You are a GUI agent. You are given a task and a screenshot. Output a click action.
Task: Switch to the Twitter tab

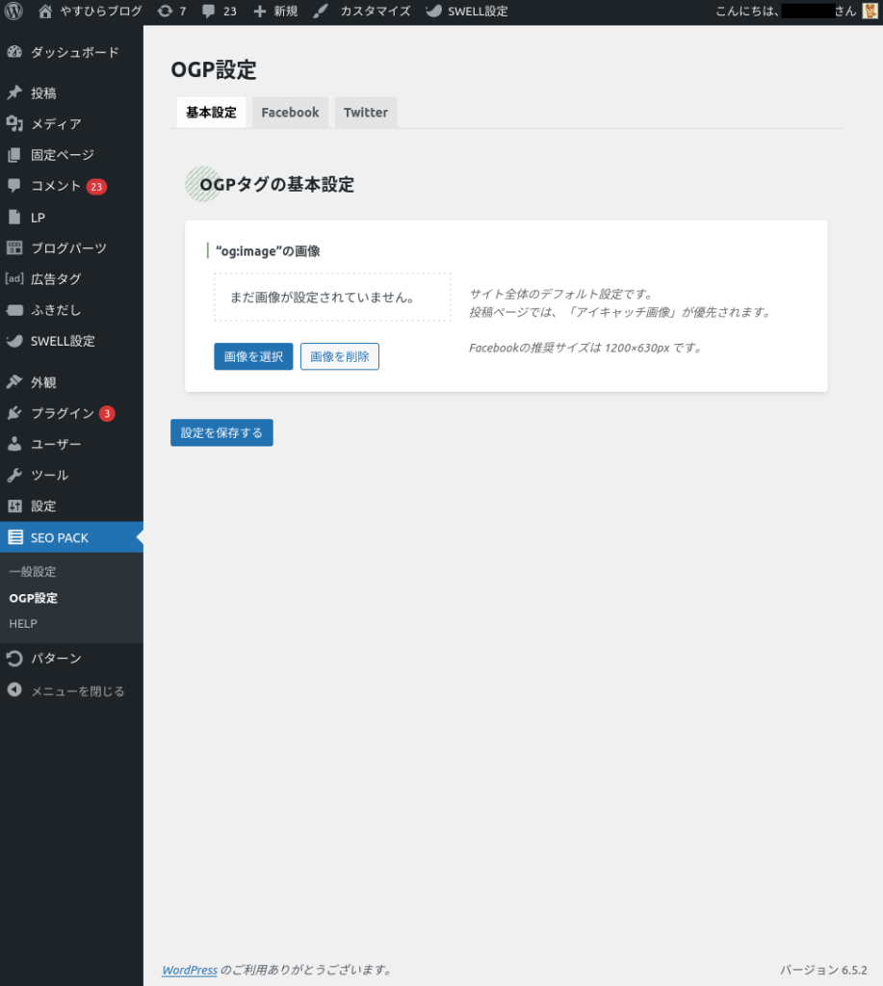(366, 113)
